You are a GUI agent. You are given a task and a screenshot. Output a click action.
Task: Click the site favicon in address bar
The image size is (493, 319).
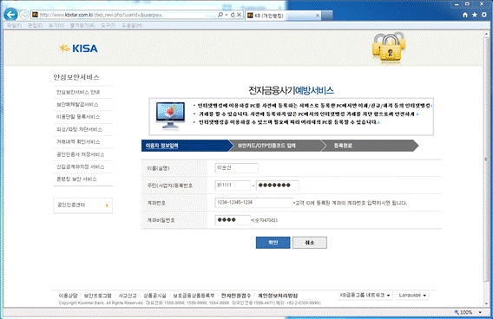[x=35, y=15]
